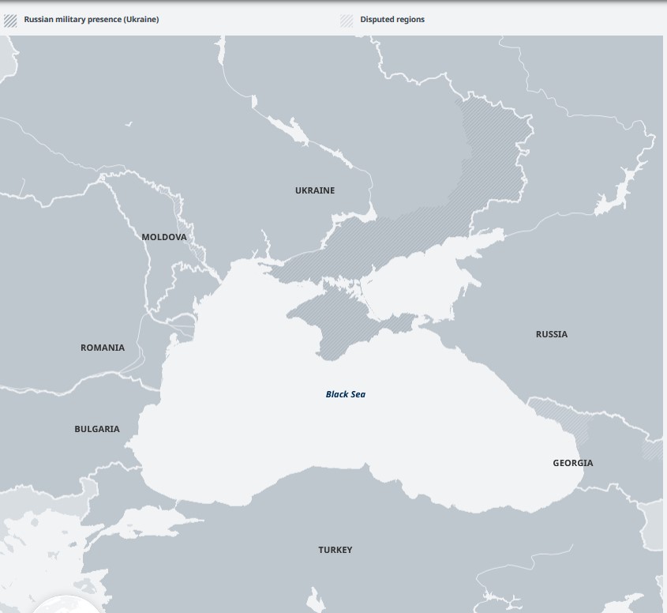Click the GEORGIA country label
Image resolution: width=667 pixels, height=613 pixels.
573,463
